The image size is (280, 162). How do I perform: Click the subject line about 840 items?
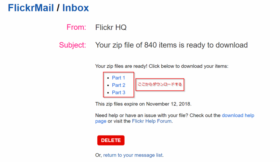171,45
